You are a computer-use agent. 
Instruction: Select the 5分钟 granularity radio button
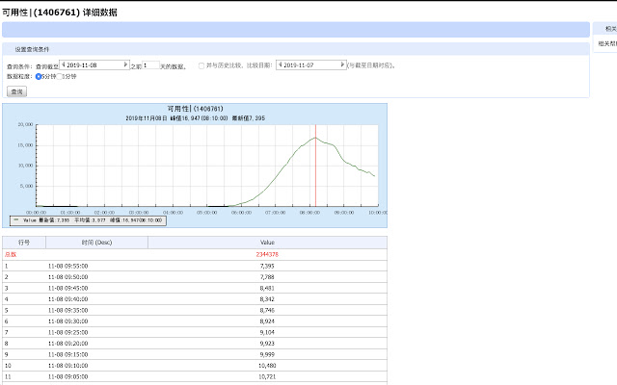(x=39, y=77)
